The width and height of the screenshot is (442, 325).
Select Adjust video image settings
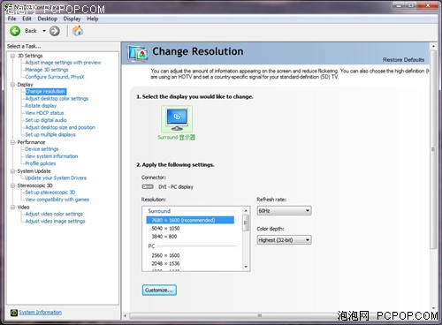(x=55, y=221)
